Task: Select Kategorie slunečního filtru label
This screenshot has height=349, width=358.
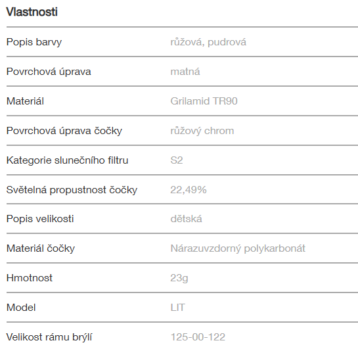Action: (67, 160)
